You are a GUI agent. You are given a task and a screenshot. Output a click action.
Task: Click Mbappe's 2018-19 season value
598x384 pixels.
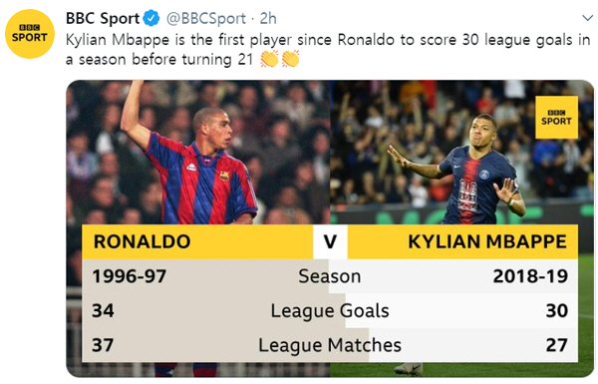tap(530, 276)
